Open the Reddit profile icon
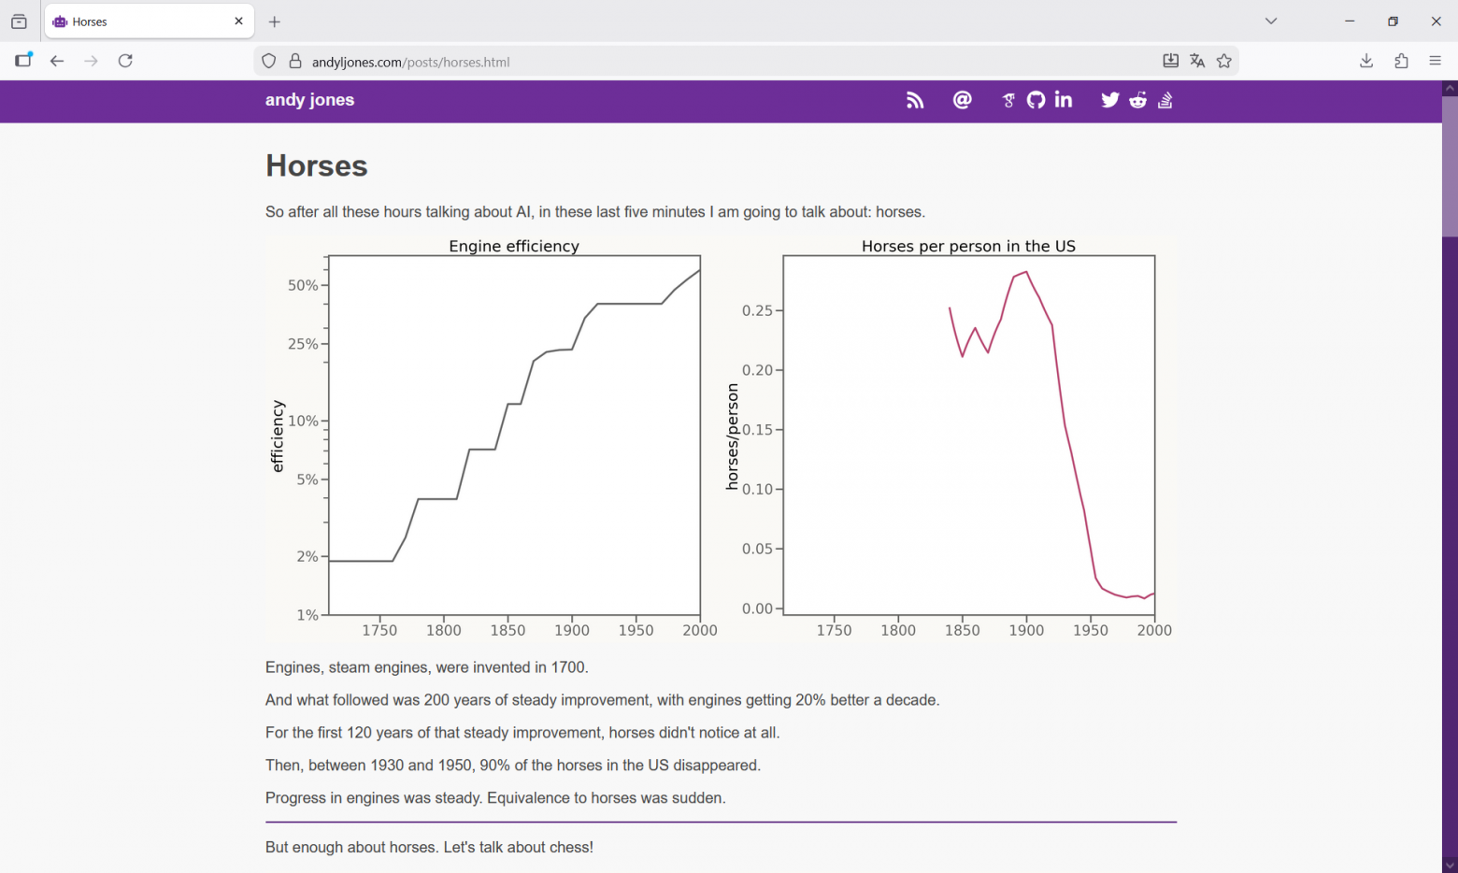The width and height of the screenshot is (1458, 873). tap(1137, 100)
